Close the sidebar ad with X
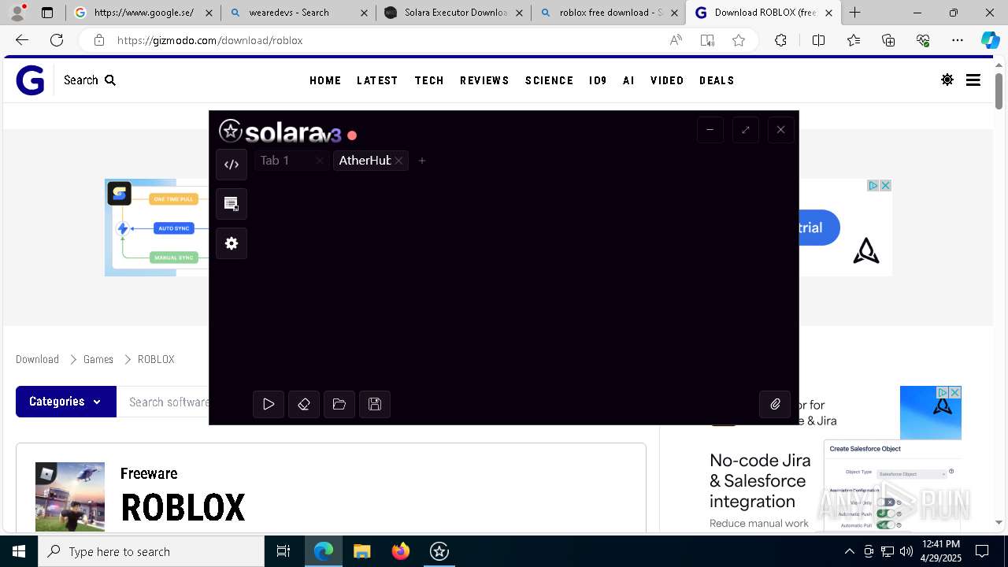Image resolution: width=1008 pixels, height=567 pixels. pyautogui.click(x=954, y=392)
